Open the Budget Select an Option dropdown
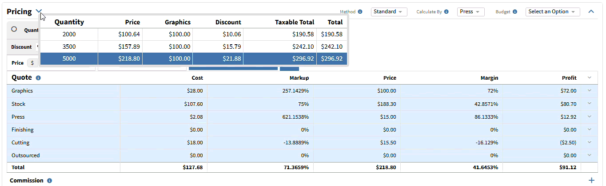 [552, 12]
